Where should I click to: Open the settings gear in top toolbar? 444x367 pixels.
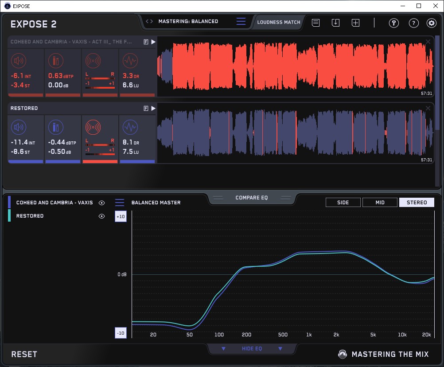click(431, 23)
